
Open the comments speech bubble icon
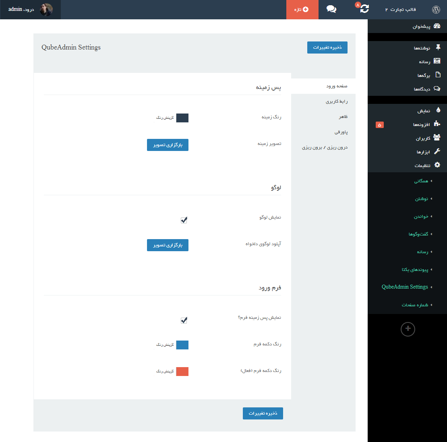[331, 9]
